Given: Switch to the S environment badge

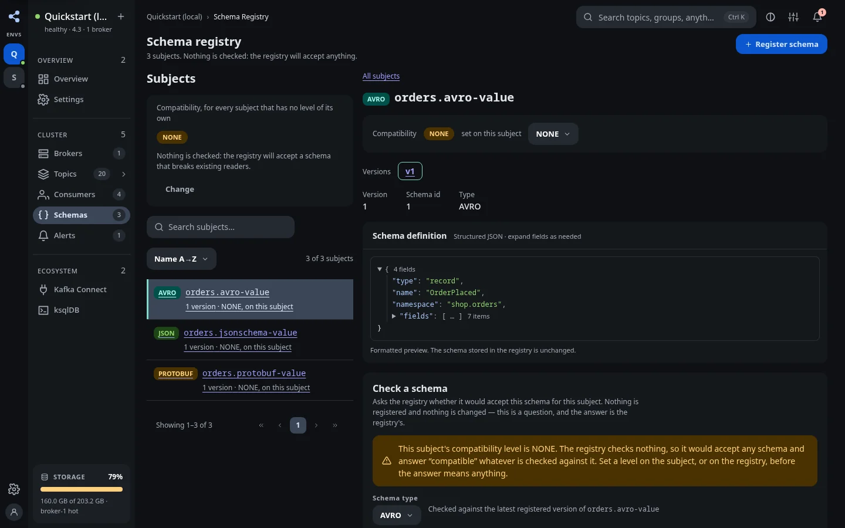Looking at the screenshot, I should click(x=14, y=77).
